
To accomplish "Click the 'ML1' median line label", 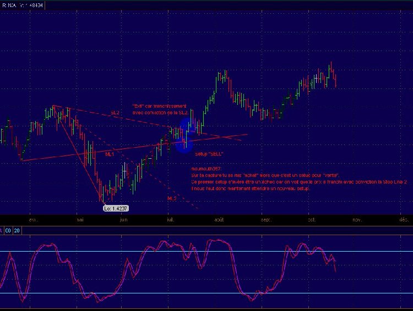I will coord(110,154).
